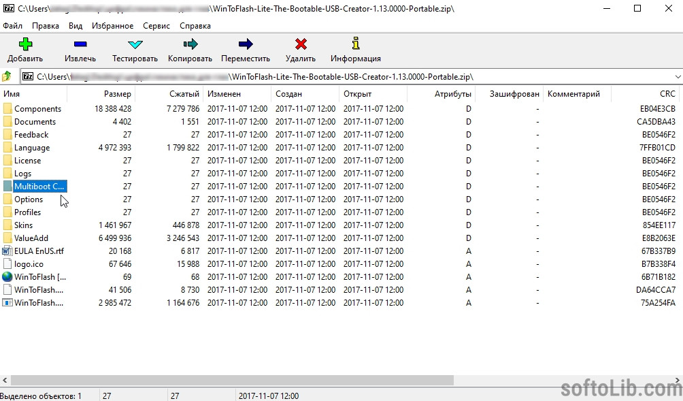This screenshot has height=401, width=683.
Task: Click the yellow Info icon
Action: tap(355, 44)
